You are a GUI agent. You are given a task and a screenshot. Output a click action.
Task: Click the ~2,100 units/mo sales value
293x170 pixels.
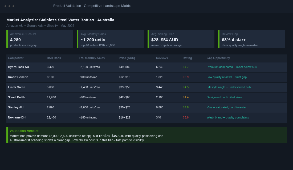(x=89, y=67)
